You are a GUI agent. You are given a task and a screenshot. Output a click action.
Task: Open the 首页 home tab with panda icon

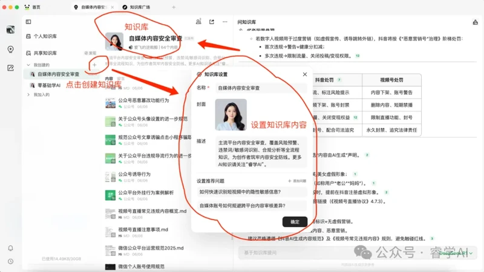point(33,7)
